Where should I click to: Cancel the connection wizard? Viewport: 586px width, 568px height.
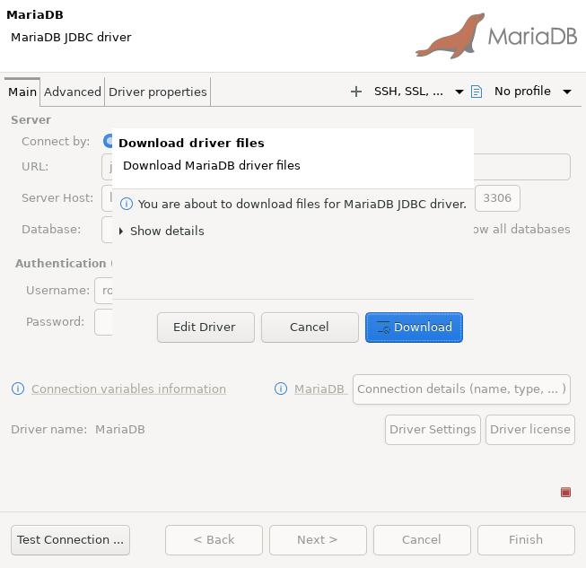pos(422,540)
